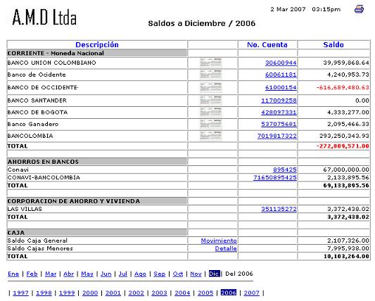Open account number 117009258
375x301 pixels.
(279, 101)
